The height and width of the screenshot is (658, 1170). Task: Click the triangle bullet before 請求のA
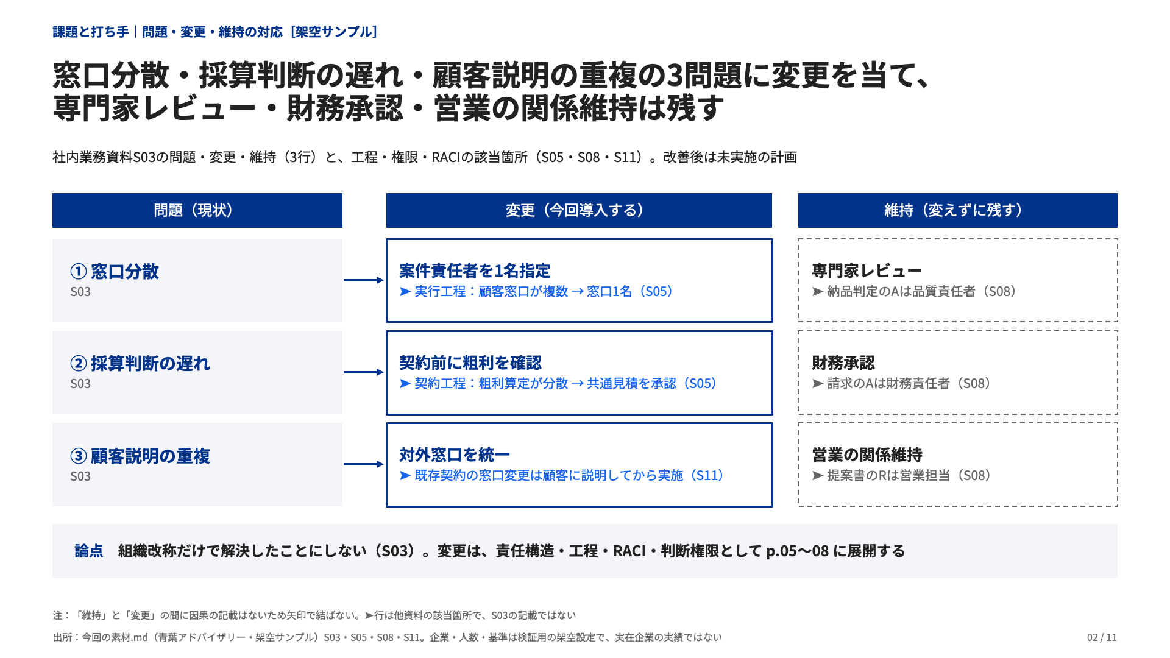(818, 384)
